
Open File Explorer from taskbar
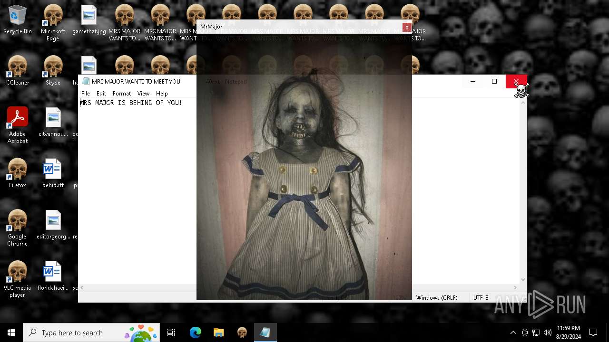click(218, 332)
